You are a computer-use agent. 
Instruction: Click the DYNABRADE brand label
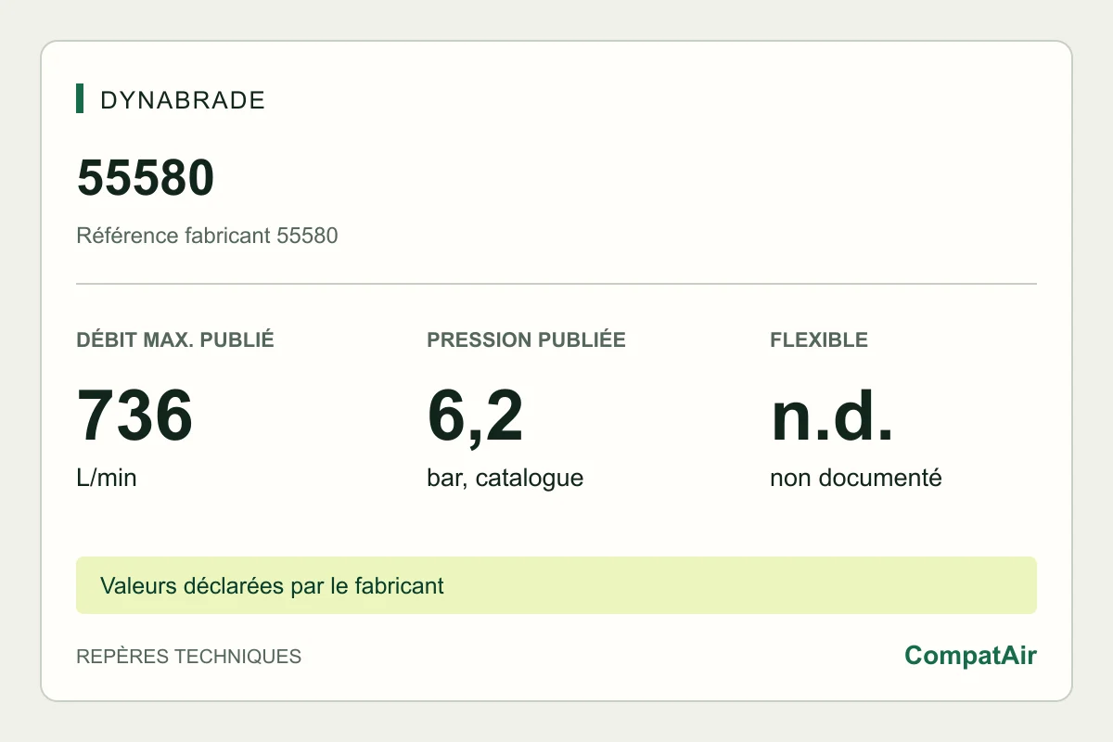[183, 100]
